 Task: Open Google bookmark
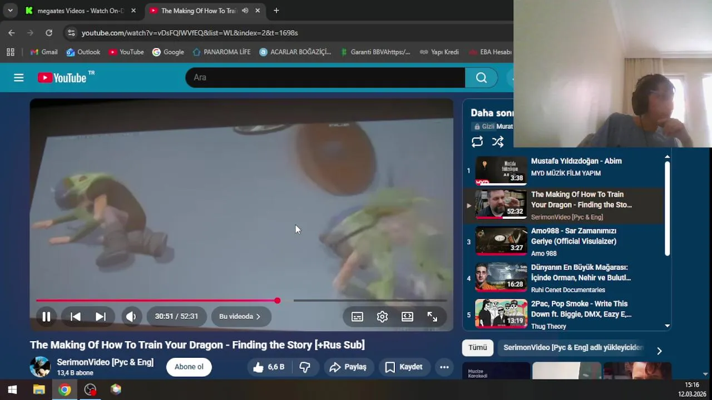tap(168, 52)
